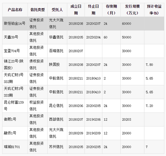Viewport: 166px width, 156px height.
Task: Click the 受托人 column header
Action: (57, 10)
